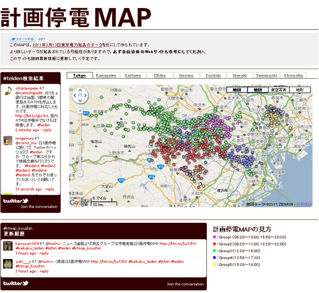The image size is (319, 293).
Task: Click kamayan1974's profile avatar
Action: 8,246
